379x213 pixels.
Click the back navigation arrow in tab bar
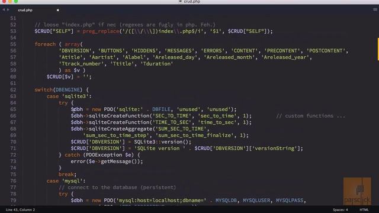click(x=4, y=9)
